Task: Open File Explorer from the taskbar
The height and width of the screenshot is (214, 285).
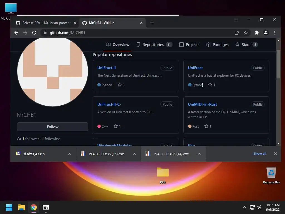Action: click(x=21, y=207)
